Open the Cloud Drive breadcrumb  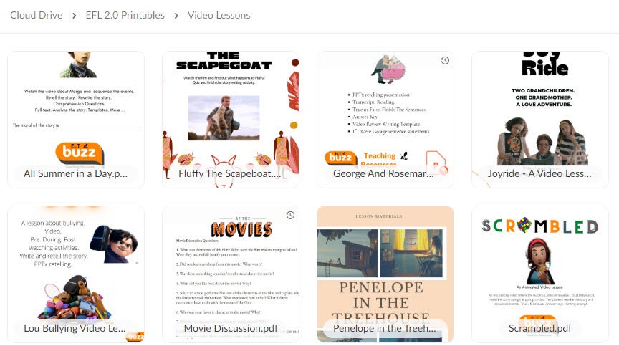pyautogui.click(x=37, y=15)
